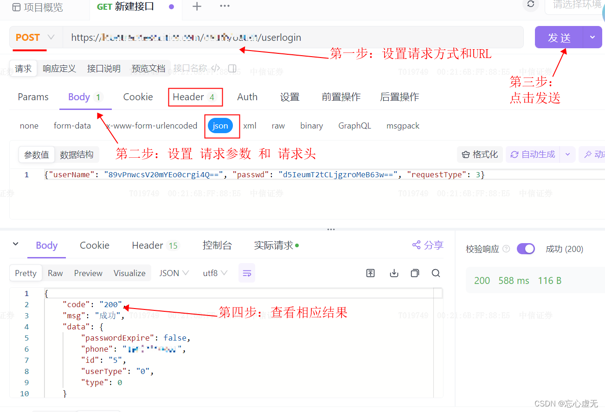Click the 自动生成 button

pos(533,154)
